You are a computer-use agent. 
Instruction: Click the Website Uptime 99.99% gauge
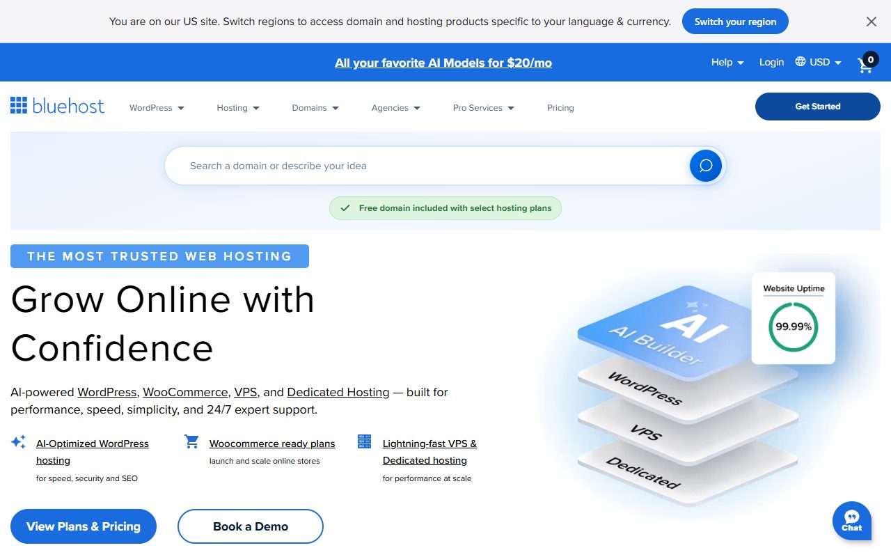[x=793, y=326]
